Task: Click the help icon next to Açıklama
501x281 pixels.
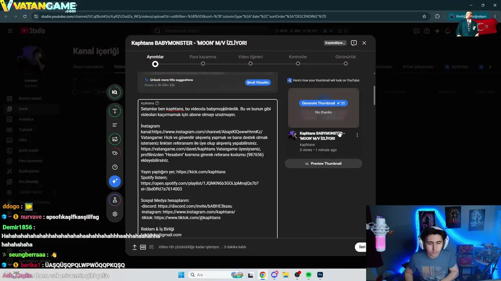Action: pyautogui.click(x=157, y=103)
